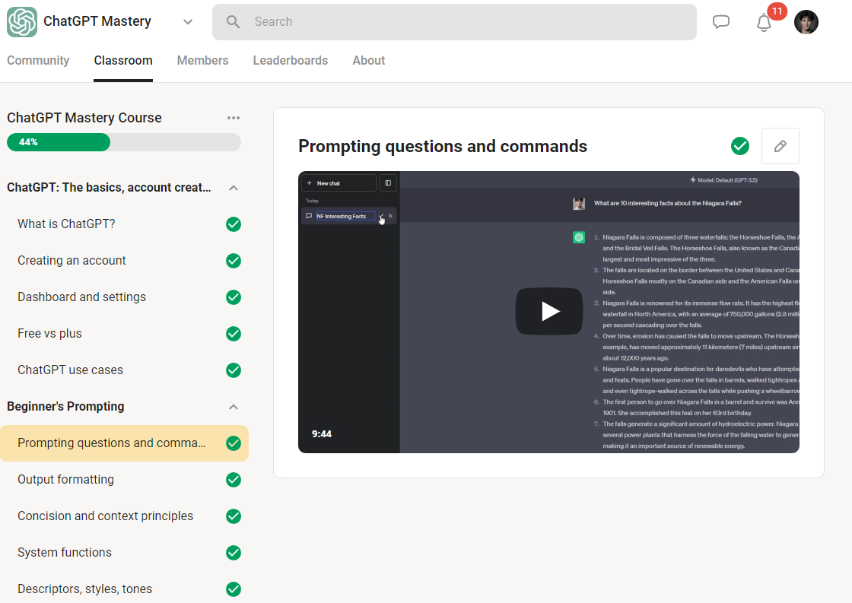Toggle completion check for Concision and context
The width and height of the screenshot is (852, 603).
tap(234, 516)
